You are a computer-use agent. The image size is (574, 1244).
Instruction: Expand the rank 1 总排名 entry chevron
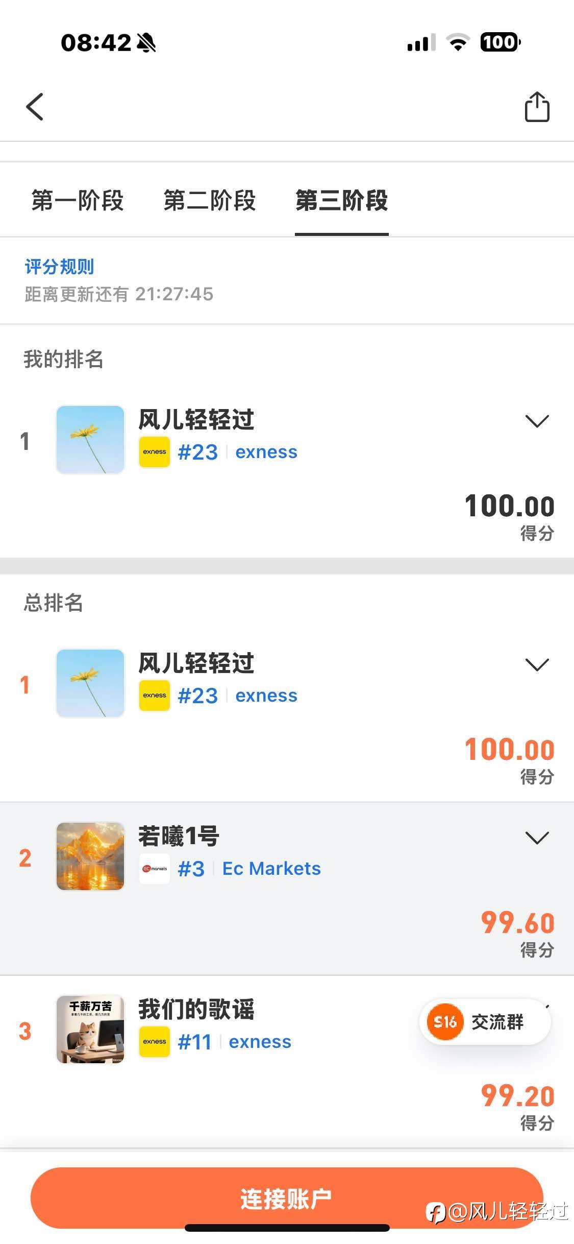537,665
